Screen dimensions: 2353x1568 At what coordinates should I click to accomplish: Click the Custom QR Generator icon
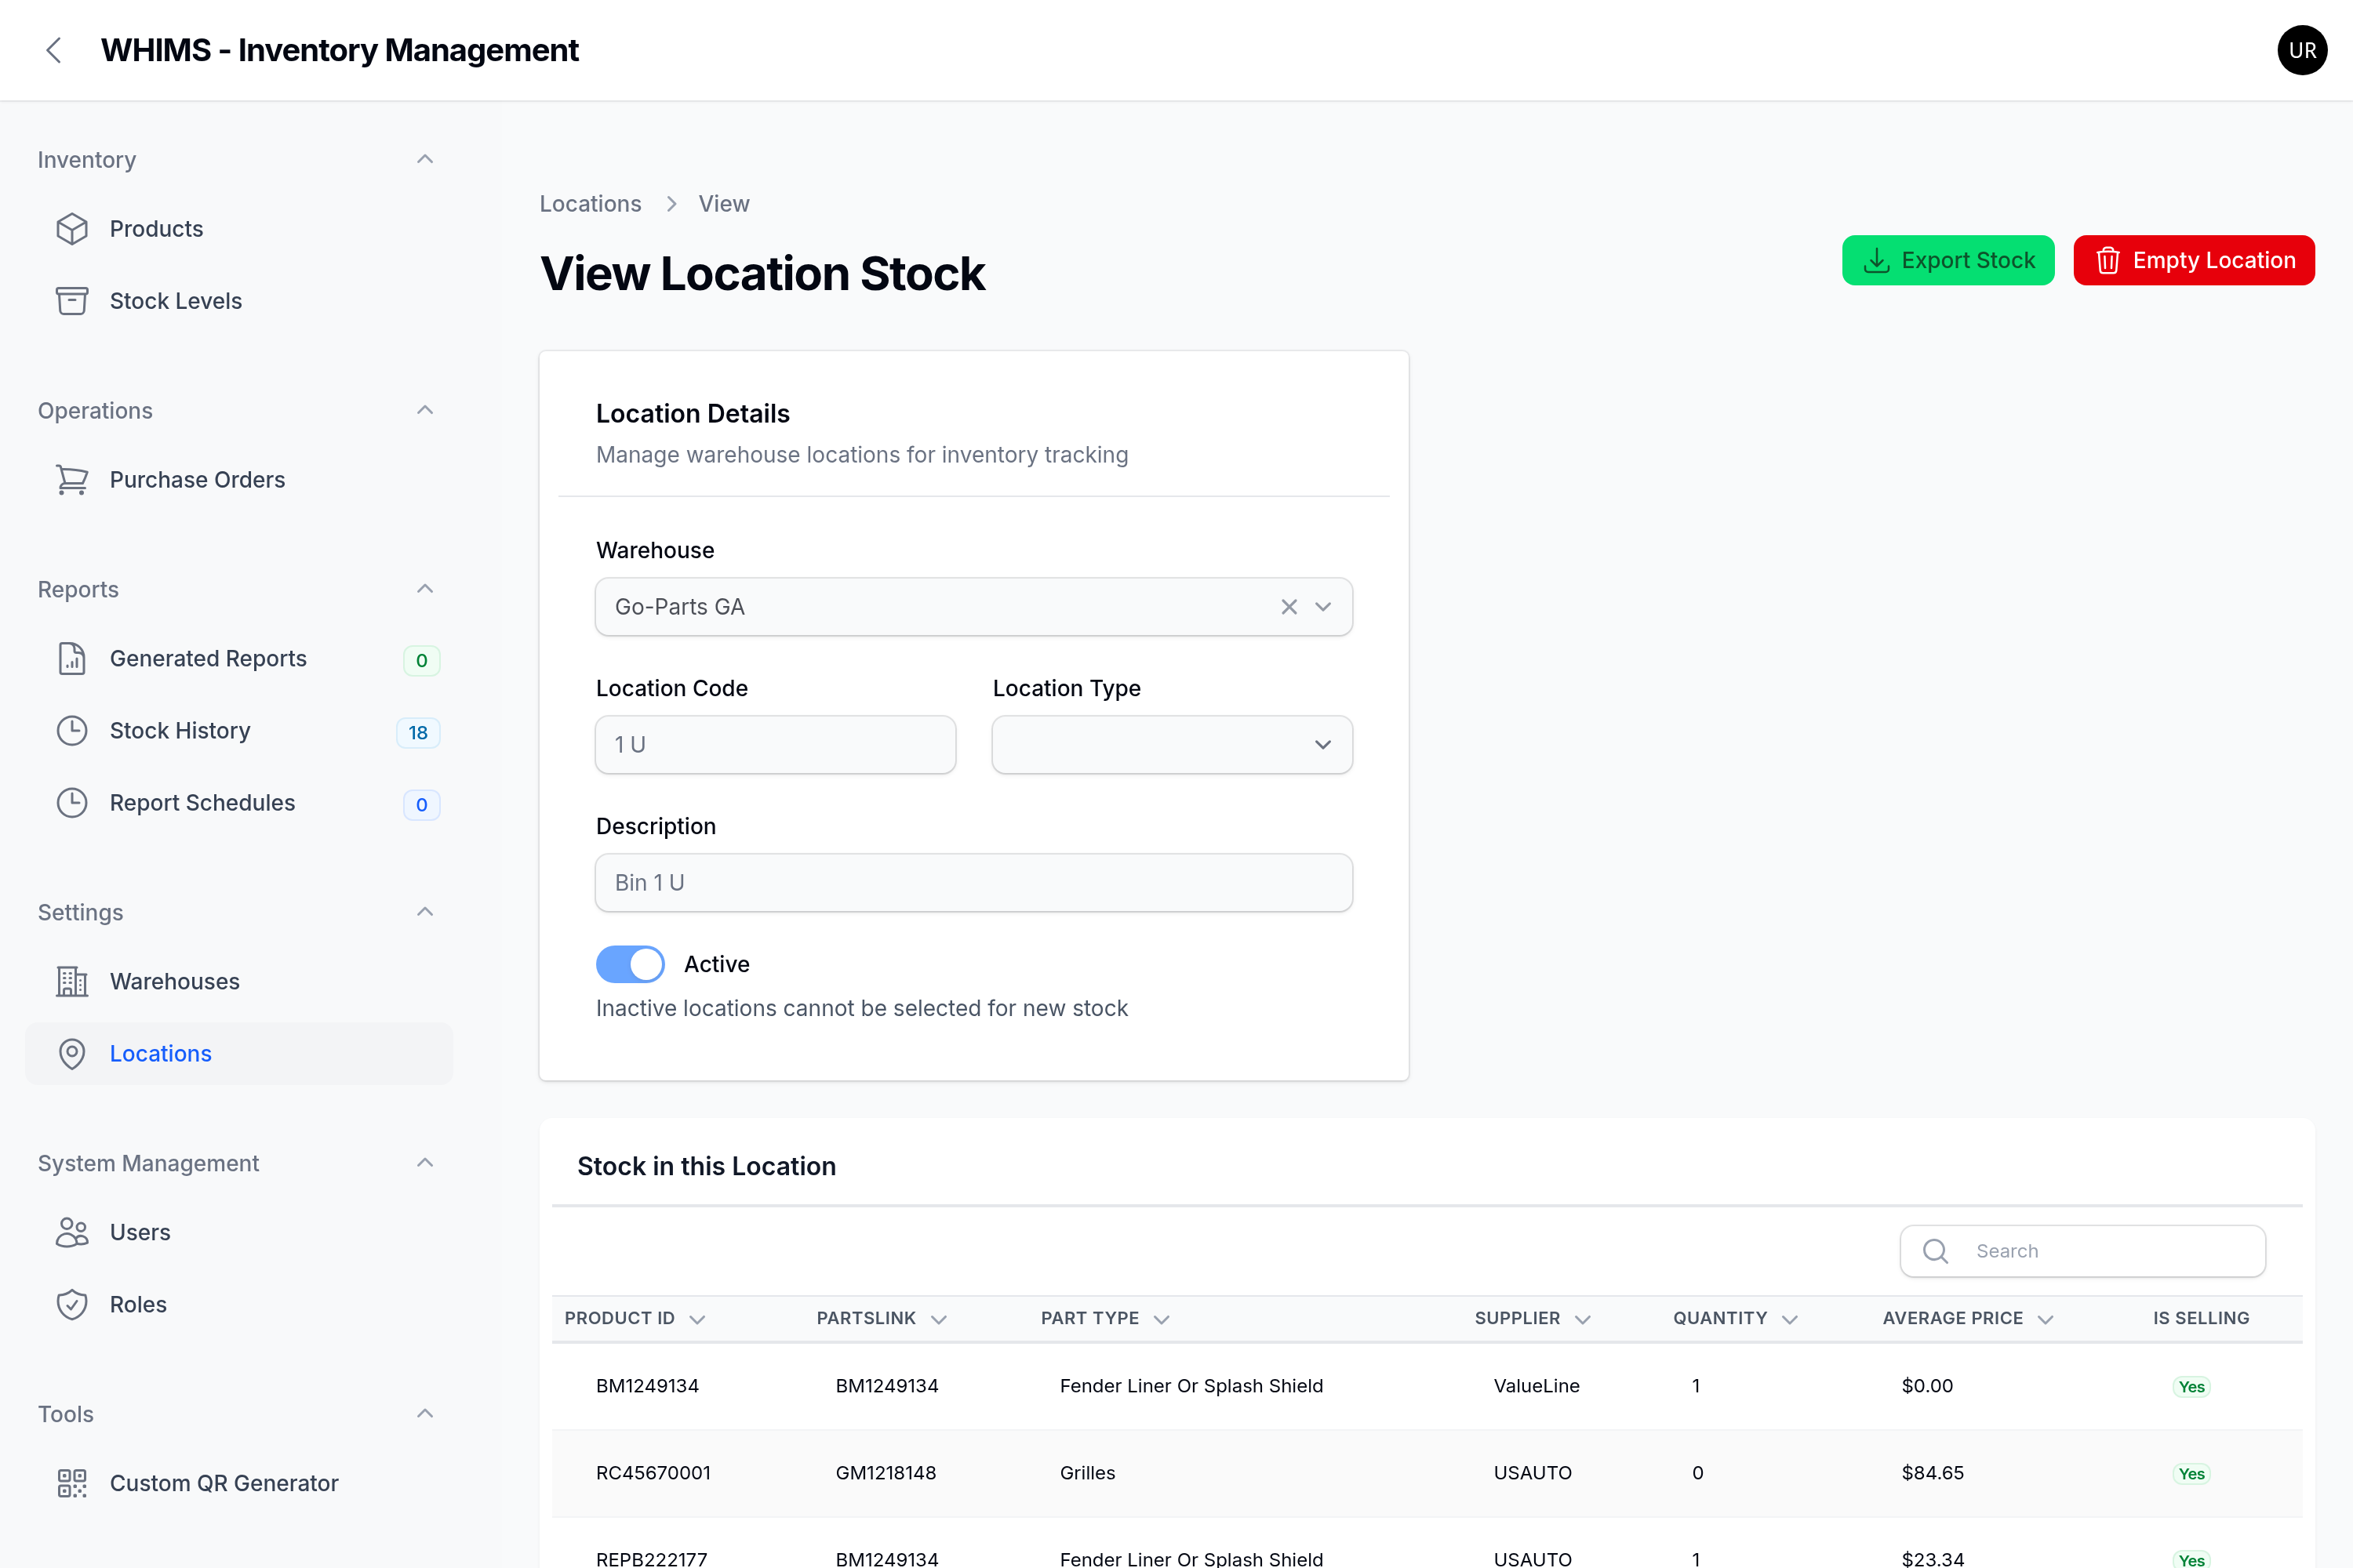72,1484
